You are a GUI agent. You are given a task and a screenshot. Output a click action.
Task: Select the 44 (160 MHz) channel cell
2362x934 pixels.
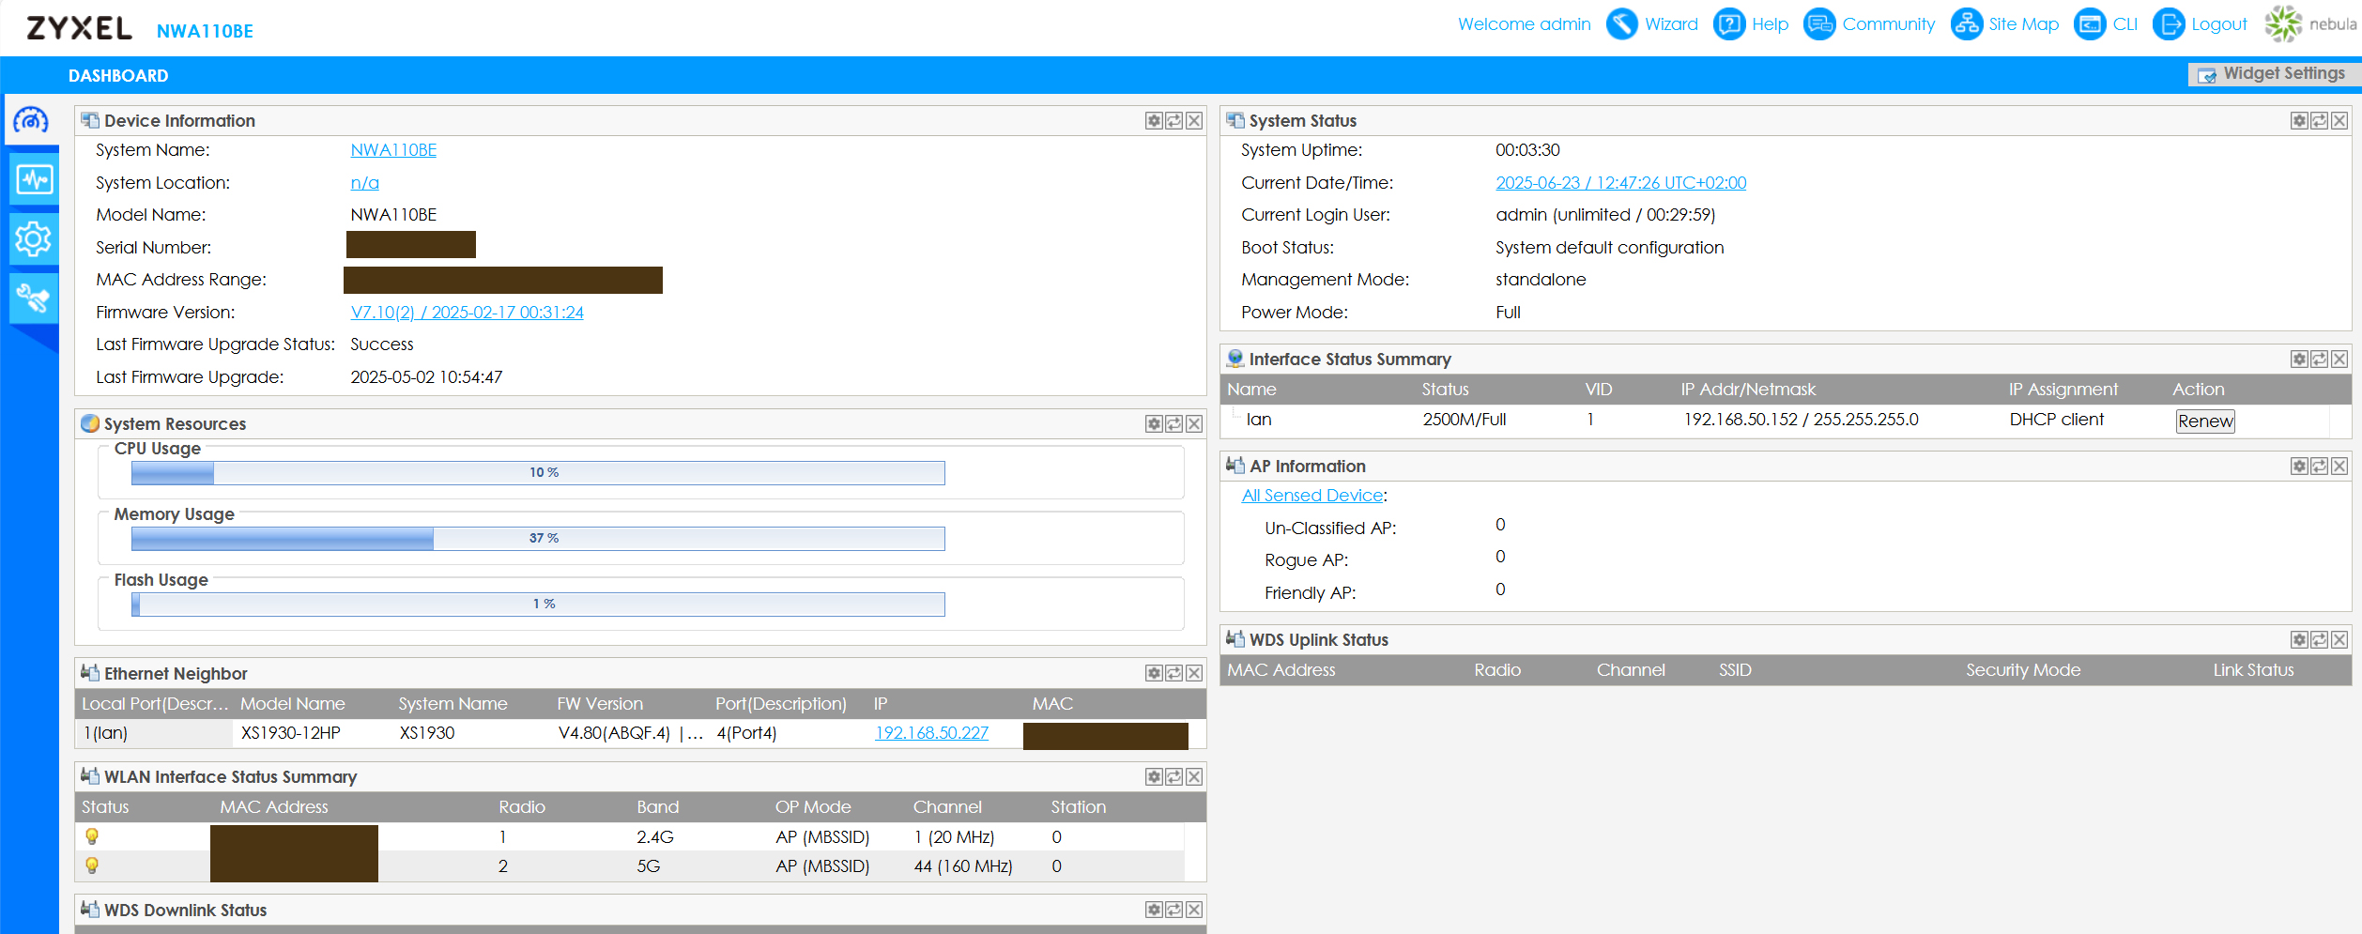[963, 866]
